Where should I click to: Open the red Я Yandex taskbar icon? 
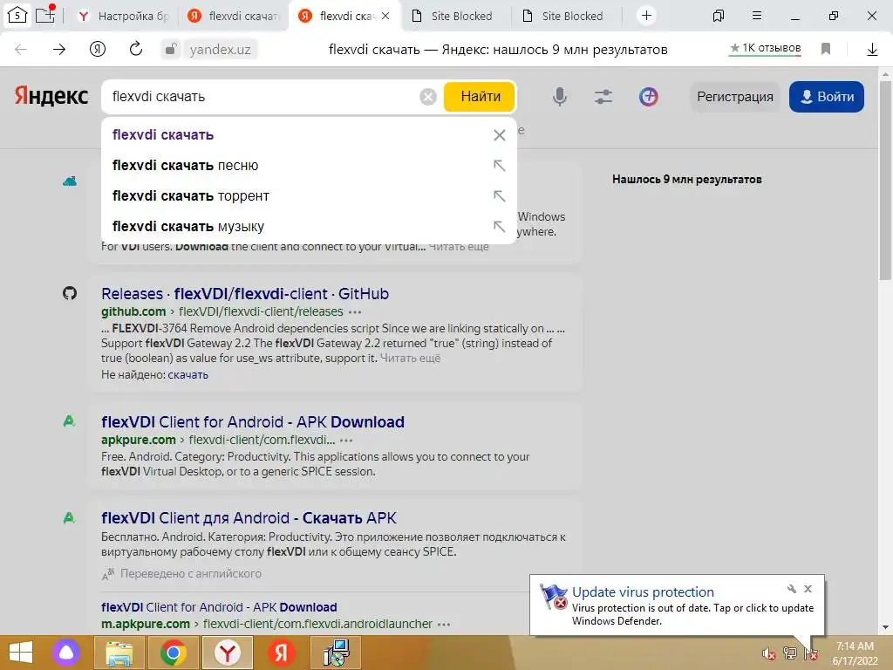282,653
